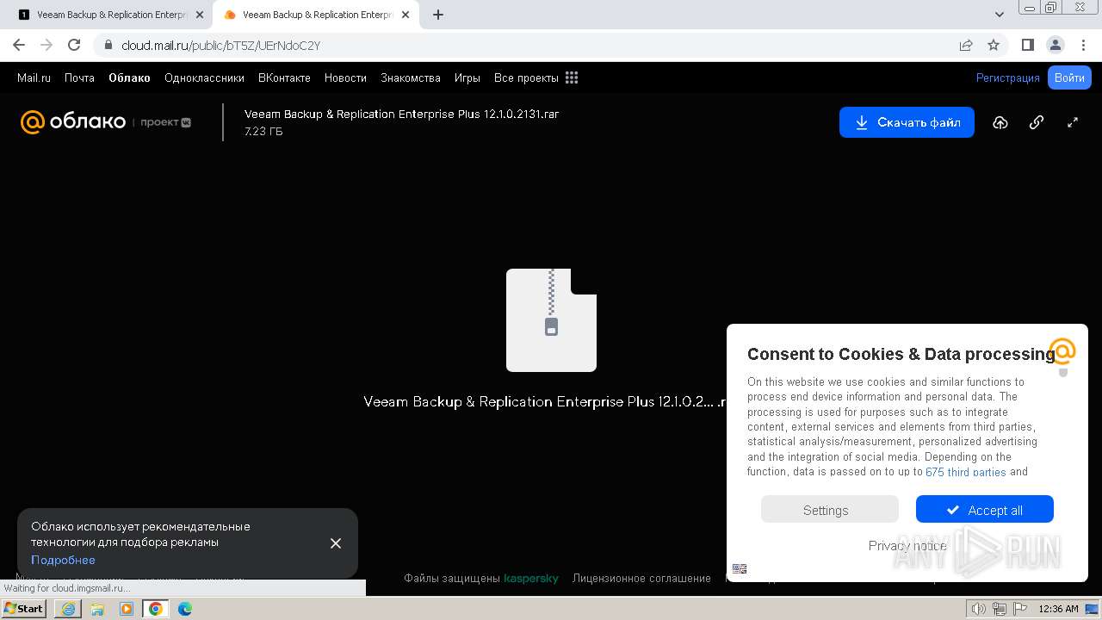This screenshot has height=620, width=1102.
Task: Toggle the Chrome side panel icon
Action: (x=1027, y=45)
